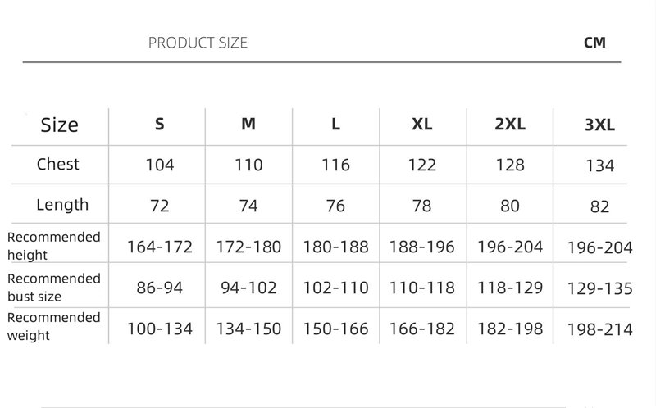Click chest value 128 for size 2XL
Screen dimensions: 656x408
(x=510, y=165)
